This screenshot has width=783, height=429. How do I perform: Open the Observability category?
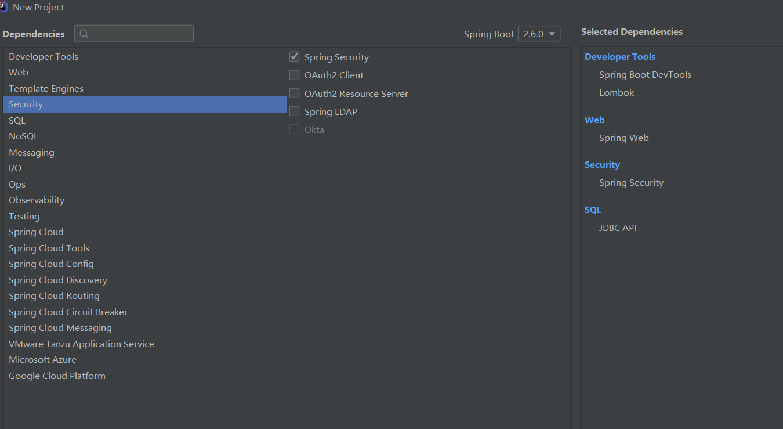coord(144,200)
